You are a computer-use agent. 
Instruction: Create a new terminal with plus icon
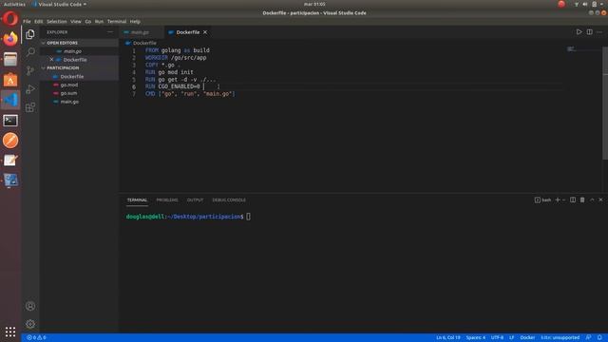coord(558,199)
